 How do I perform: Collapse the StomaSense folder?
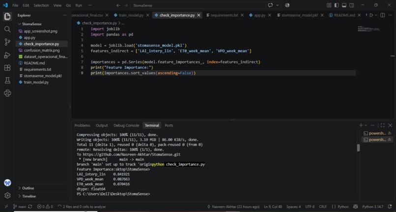(31, 24)
